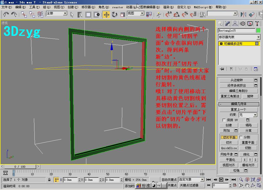263x190 pixels.
Task: Open the 修改器列表 dropdown
Action: (239, 37)
